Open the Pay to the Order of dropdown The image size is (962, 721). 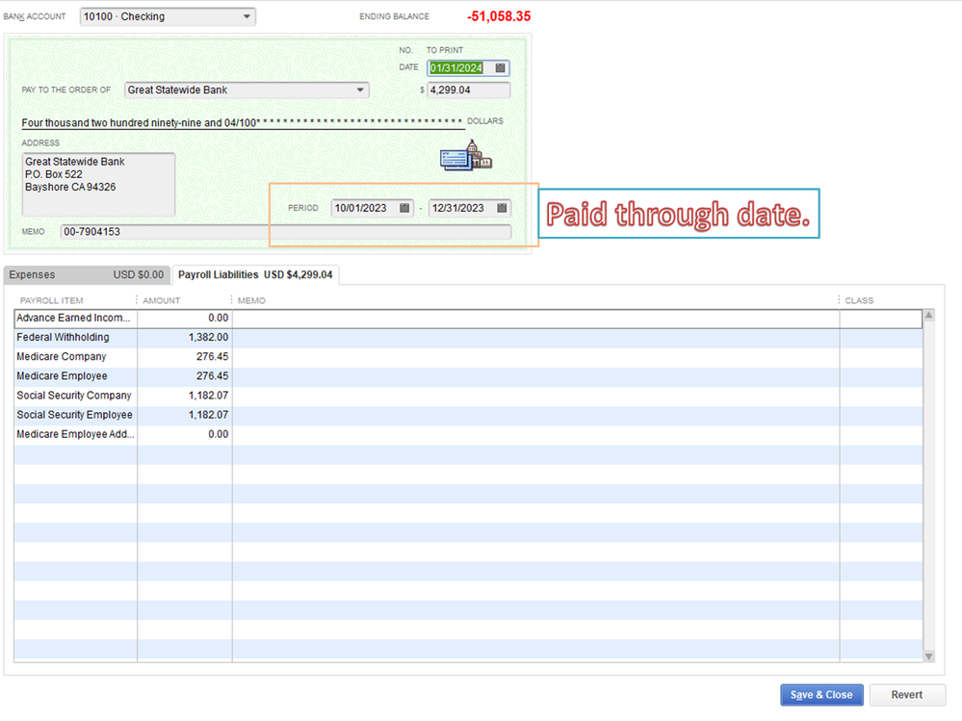(x=360, y=90)
